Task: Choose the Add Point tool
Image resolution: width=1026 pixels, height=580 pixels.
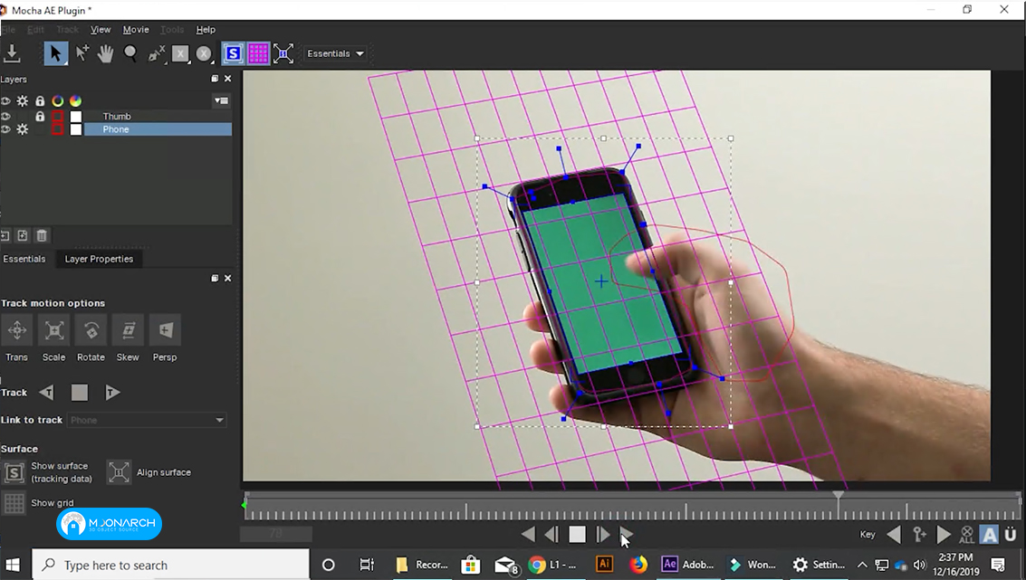Action: point(82,53)
